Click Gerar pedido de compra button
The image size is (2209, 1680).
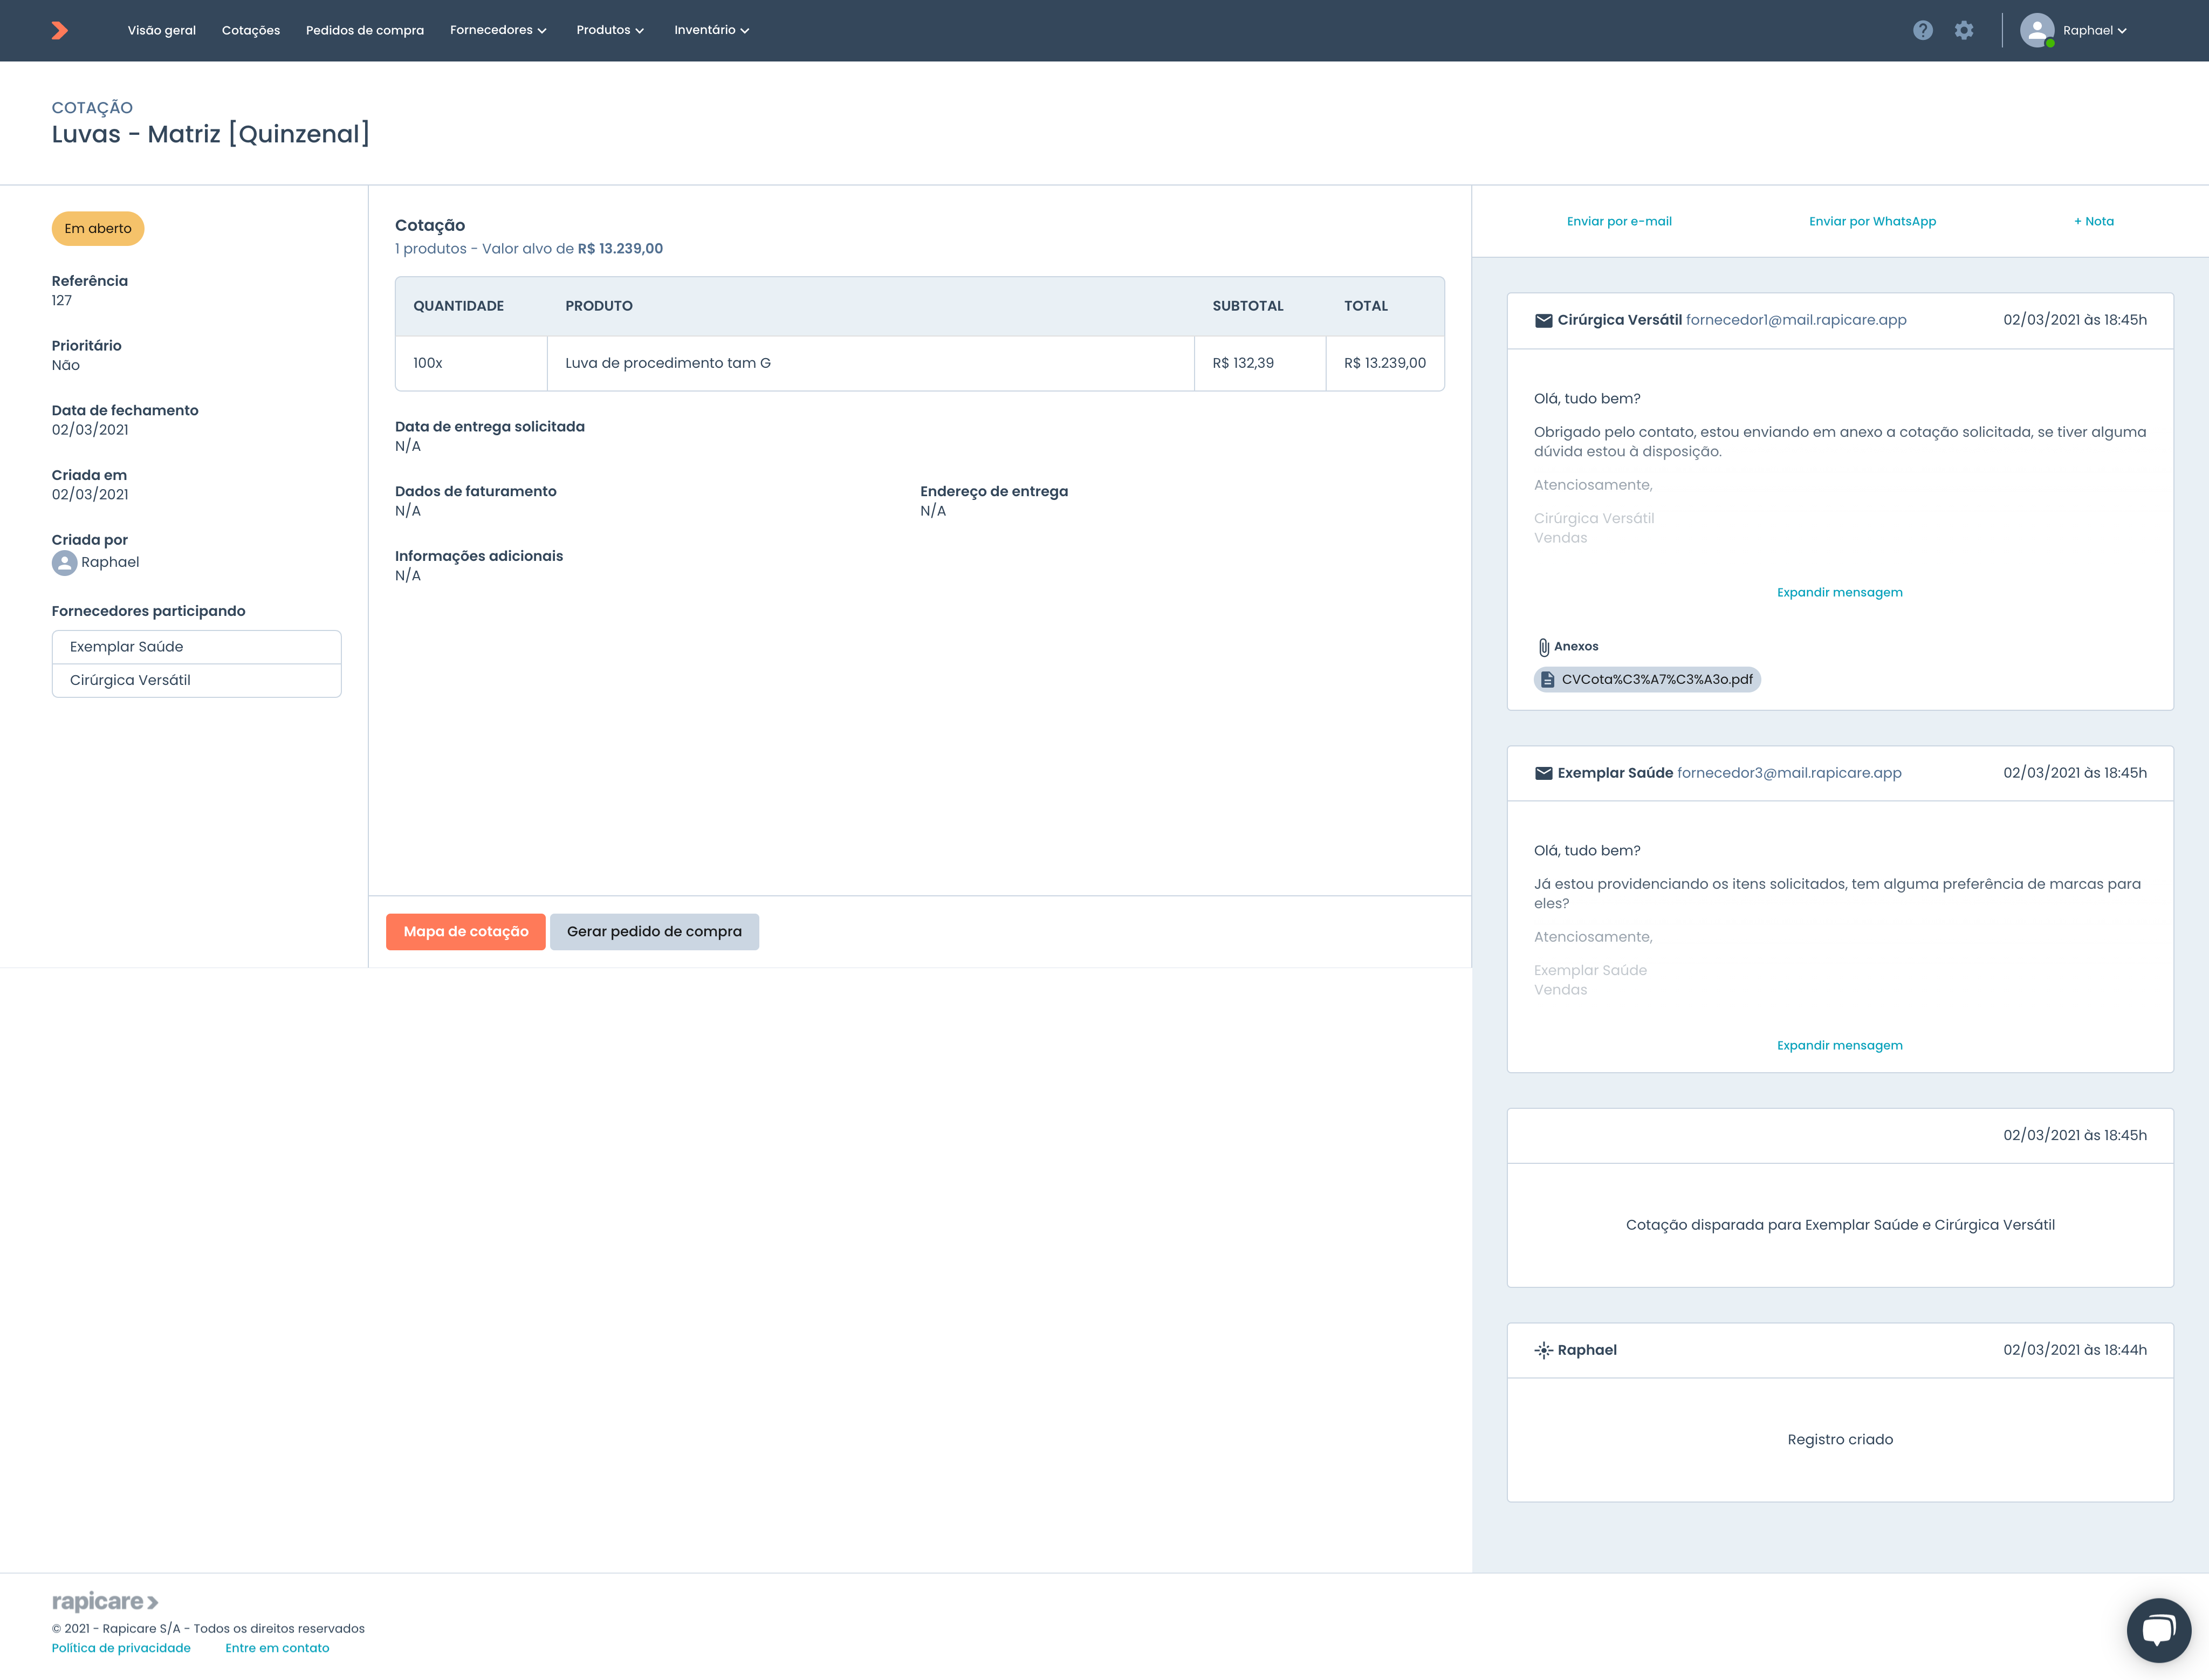click(x=654, y=932)
